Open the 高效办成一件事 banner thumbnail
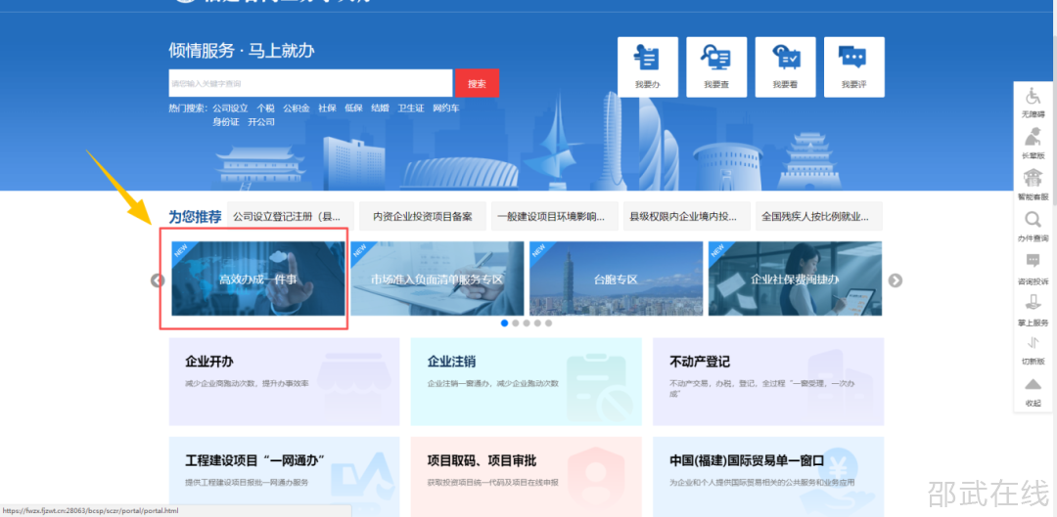The height and width of the screenshot is (517, 1057). coord(258,280)
